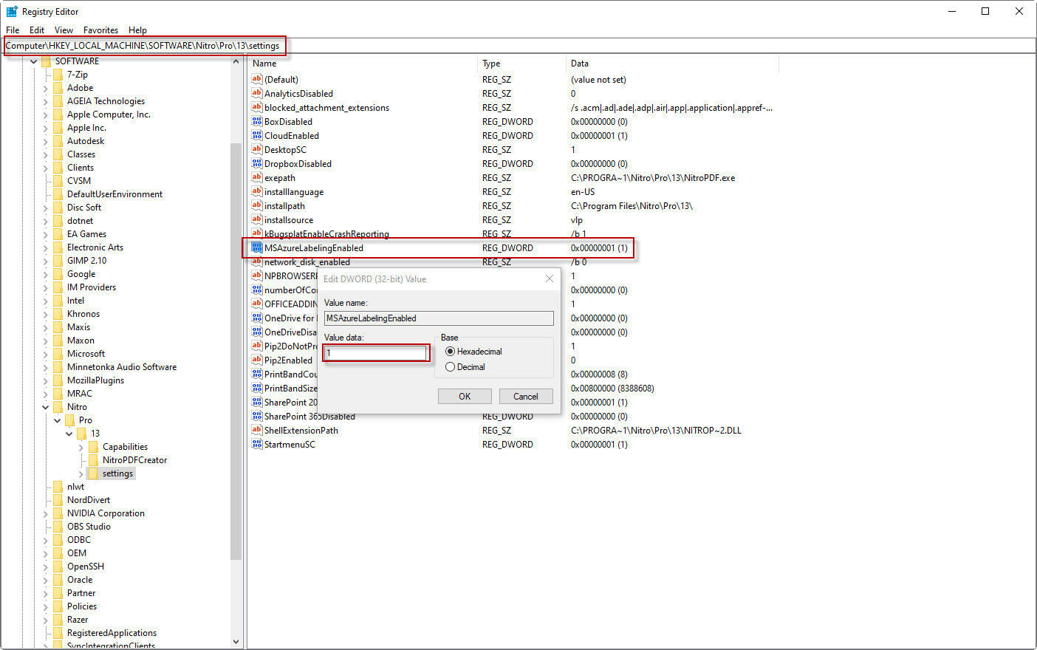Click the tree pane vertical scrollbar

(x=236, y=347)
